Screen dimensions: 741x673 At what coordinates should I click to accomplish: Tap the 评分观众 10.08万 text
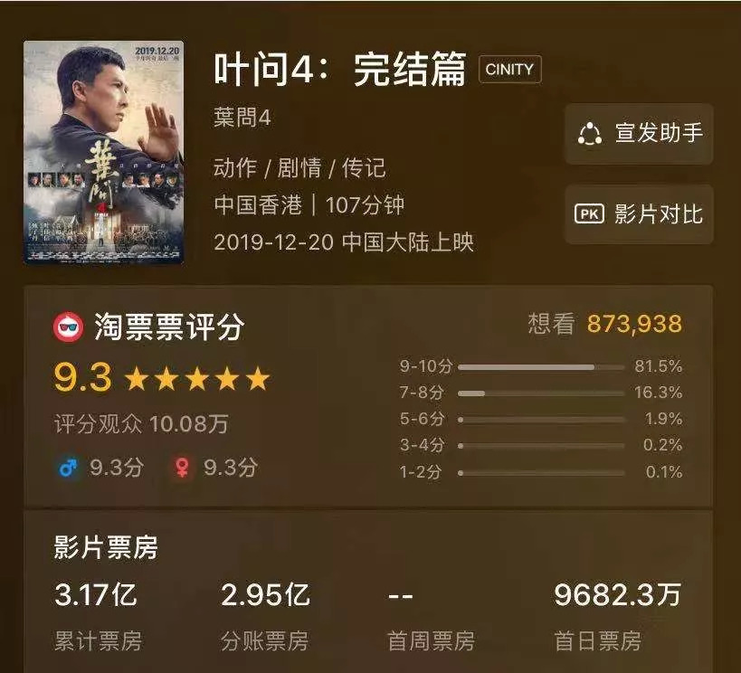[x=141, y=424]
